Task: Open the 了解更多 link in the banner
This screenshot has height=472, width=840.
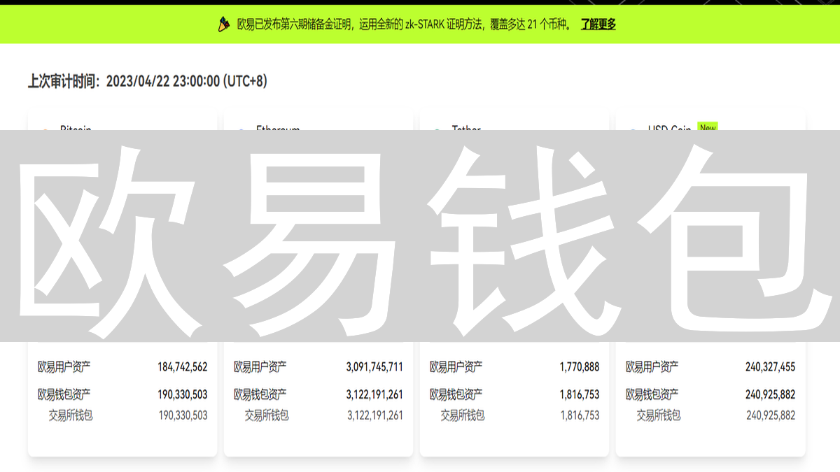Action: (598, 24)
